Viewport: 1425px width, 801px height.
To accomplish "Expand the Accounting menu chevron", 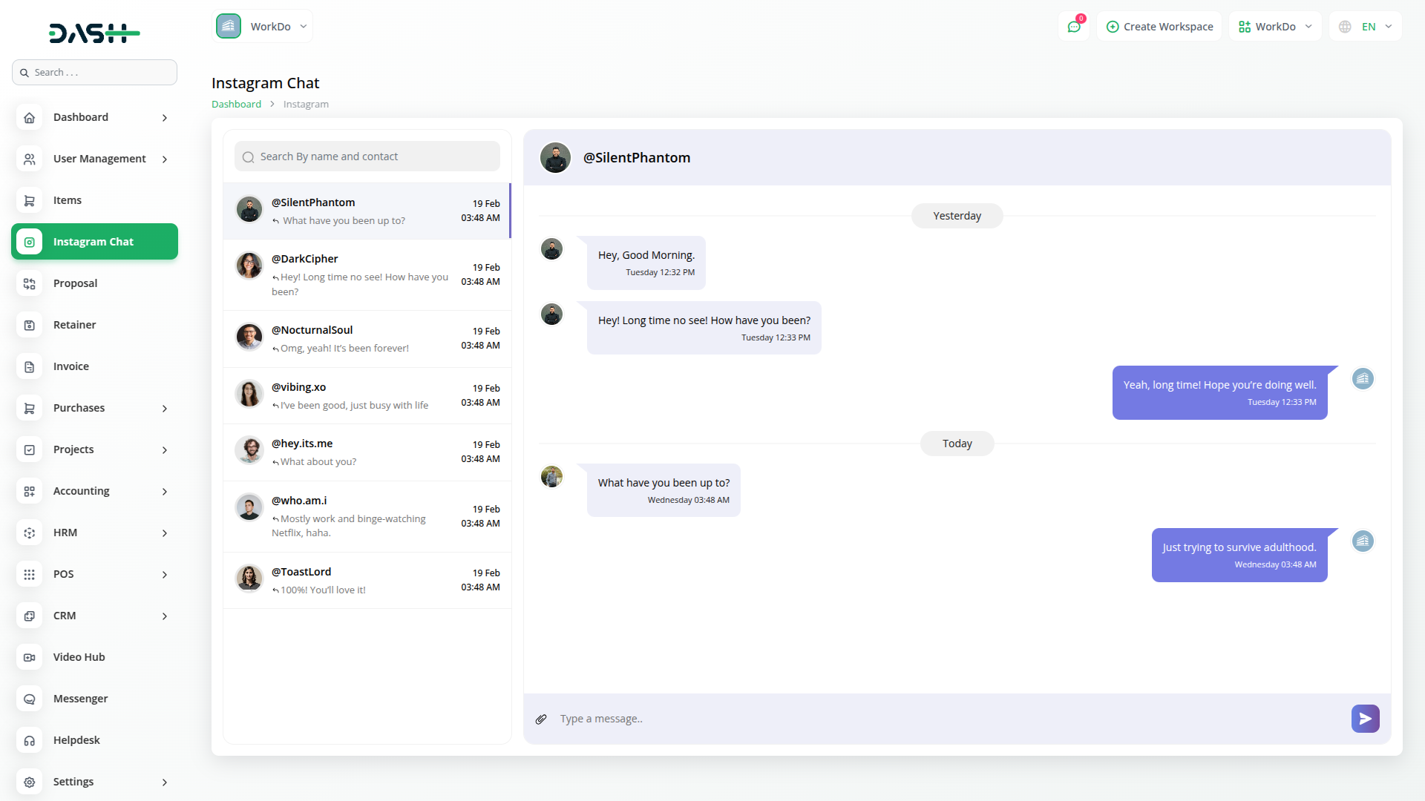I will click(x=165, y=491).
